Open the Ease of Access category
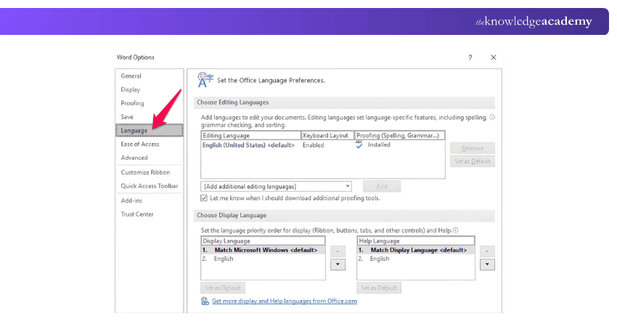 click(139, 144)
